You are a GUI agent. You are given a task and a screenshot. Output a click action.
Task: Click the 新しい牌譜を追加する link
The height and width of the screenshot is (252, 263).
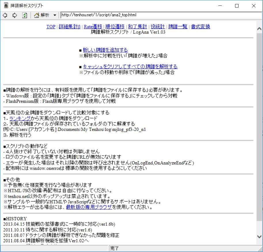click(x=105, y=50)
